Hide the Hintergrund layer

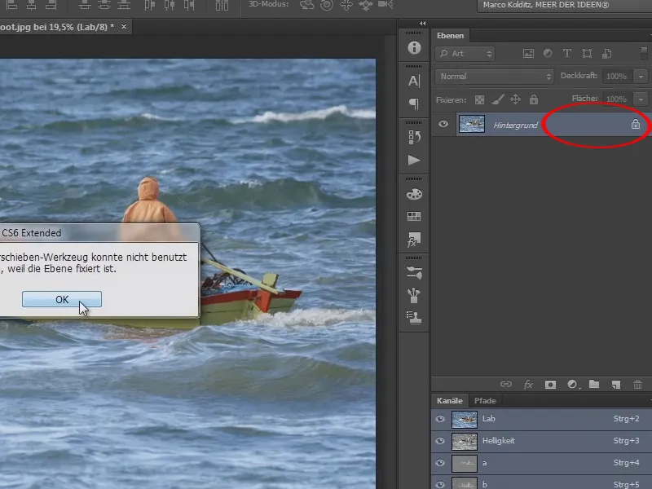pyautogui.click(x=443, y=124)
